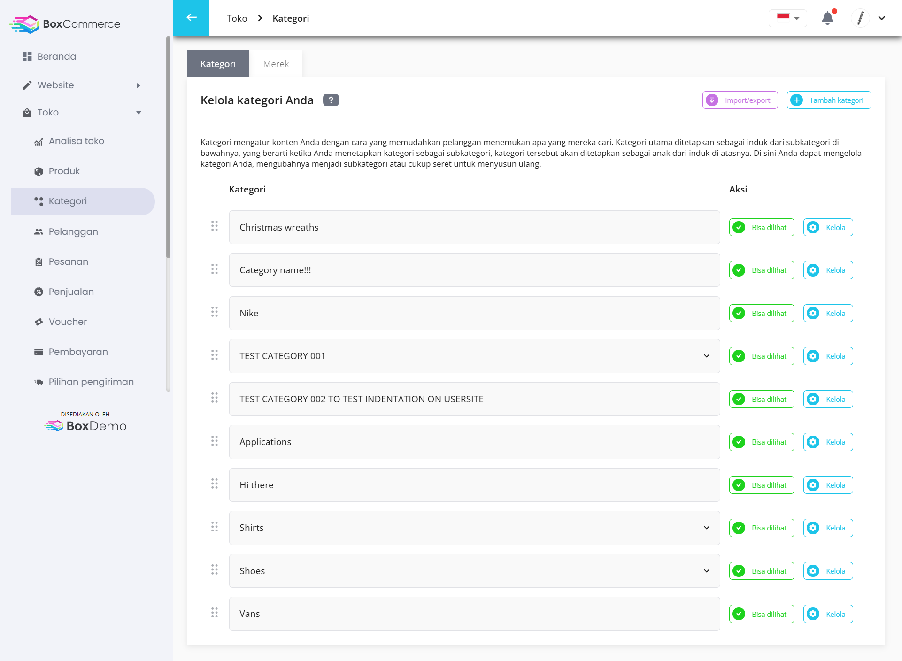
Task: Click drag handle for Shoes row
Action: pos(215,570)
